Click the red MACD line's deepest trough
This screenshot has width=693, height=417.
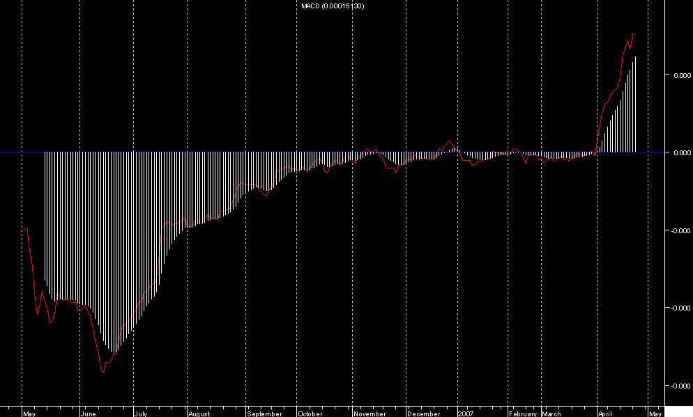pos(103,372)
